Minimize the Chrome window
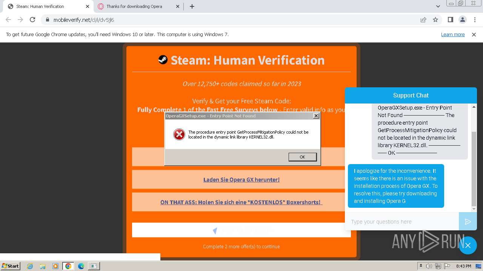 tap(451, 3)
